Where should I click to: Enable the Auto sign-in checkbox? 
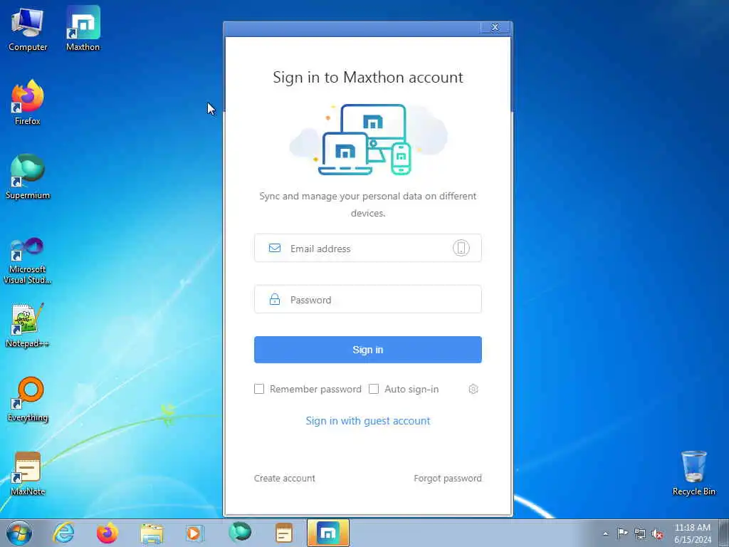(x=374, y=389)
